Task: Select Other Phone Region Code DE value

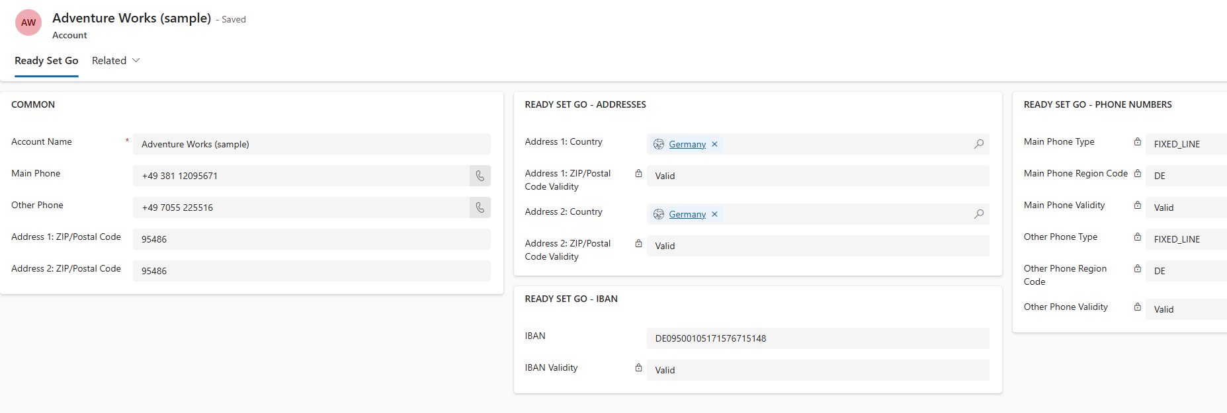Action: pyautogui.click(x=1186, y=271)
